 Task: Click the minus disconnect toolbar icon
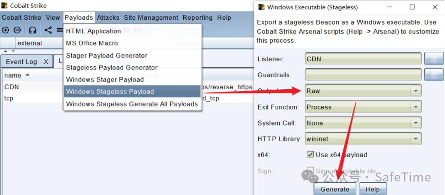pos(17,30)
